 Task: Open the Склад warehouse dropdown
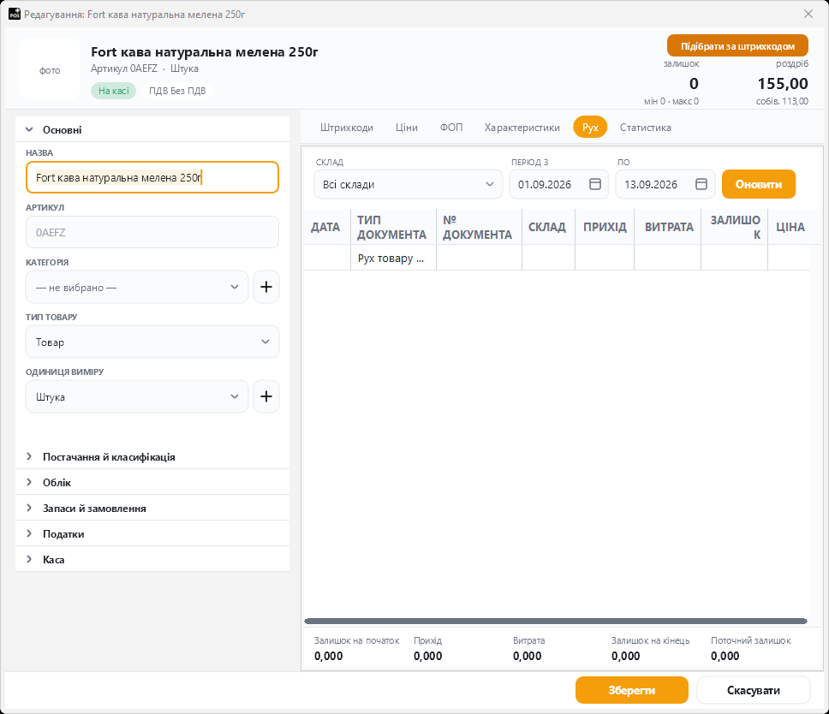tap(409, 184)
